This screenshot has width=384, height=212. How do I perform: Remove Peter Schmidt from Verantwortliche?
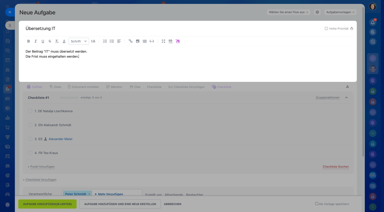(x=89, y=194)
